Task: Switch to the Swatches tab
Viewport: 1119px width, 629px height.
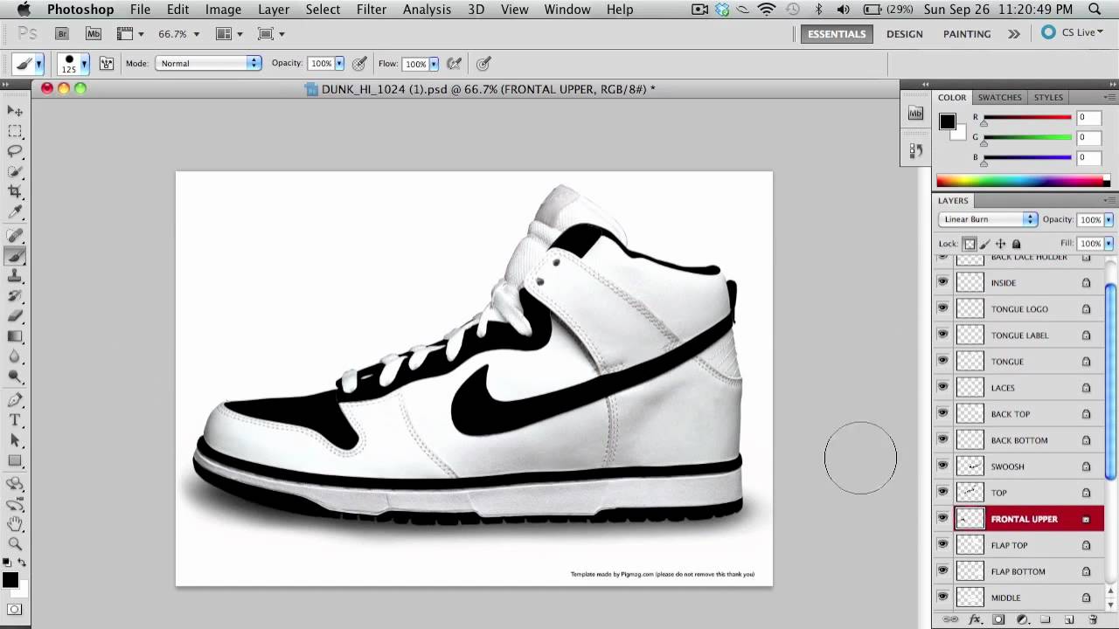Action: [999, 98]
